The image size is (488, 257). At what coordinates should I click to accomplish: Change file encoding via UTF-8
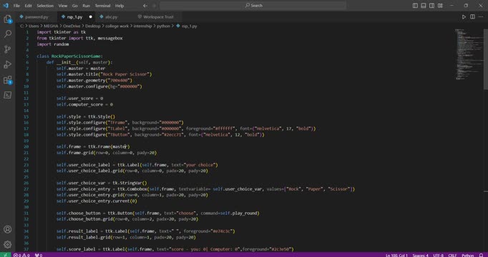(x=438, y=255)
